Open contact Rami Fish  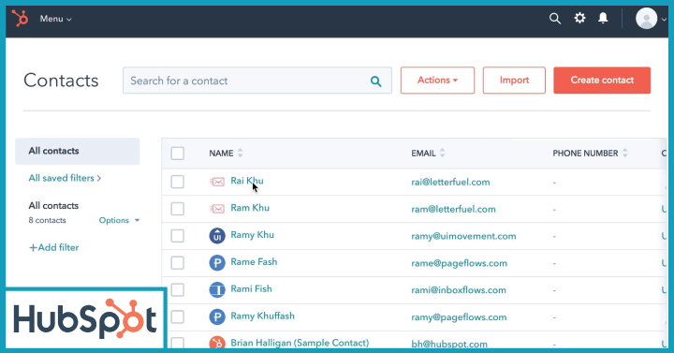click(x=251, y=289)
